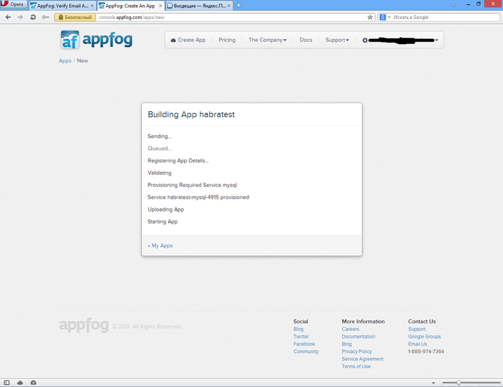Open the Service Agreement link
This screenshot has width=503, height=387.
[x=363, y=359]
